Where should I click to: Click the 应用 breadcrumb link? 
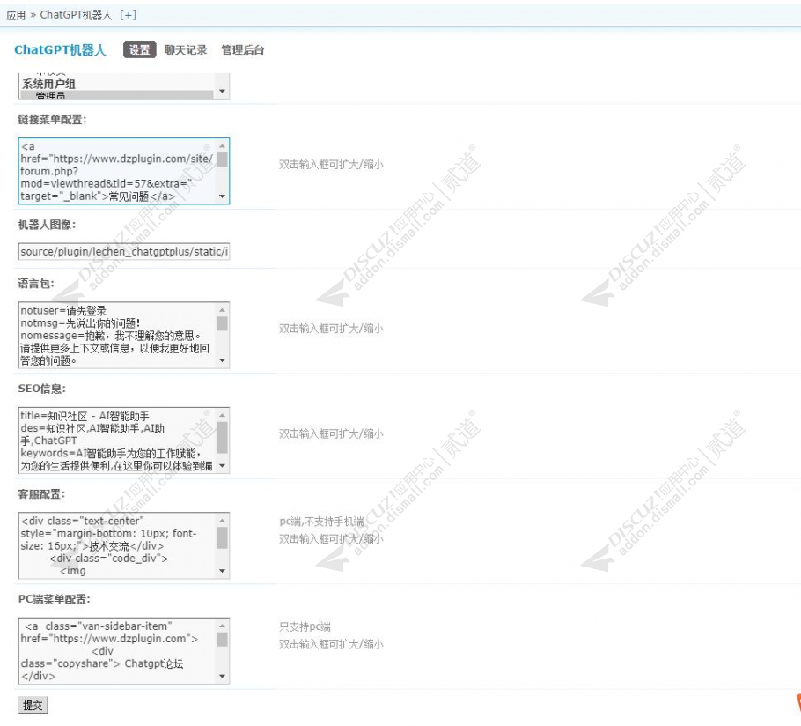16,15
